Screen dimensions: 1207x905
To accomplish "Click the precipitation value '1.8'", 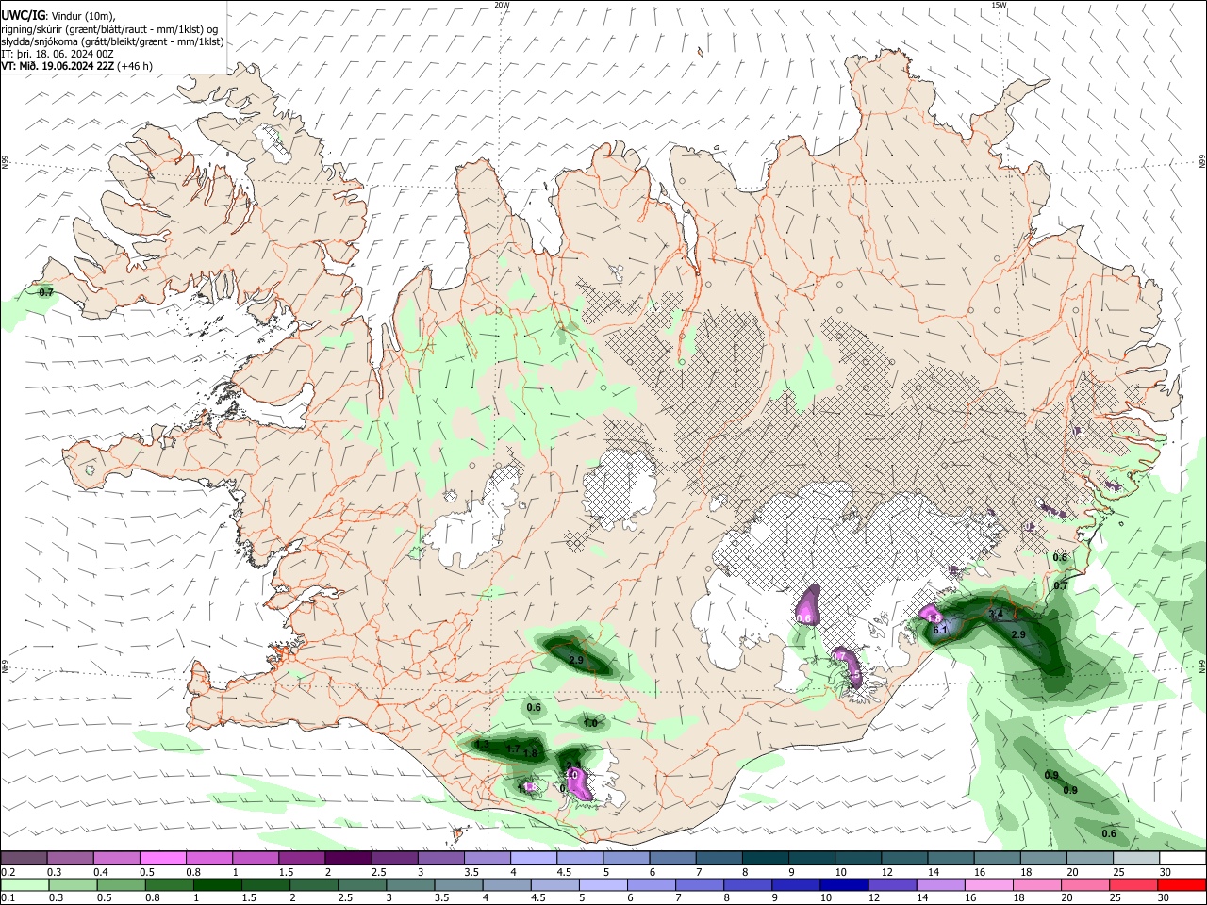I will tap(530, 753).
